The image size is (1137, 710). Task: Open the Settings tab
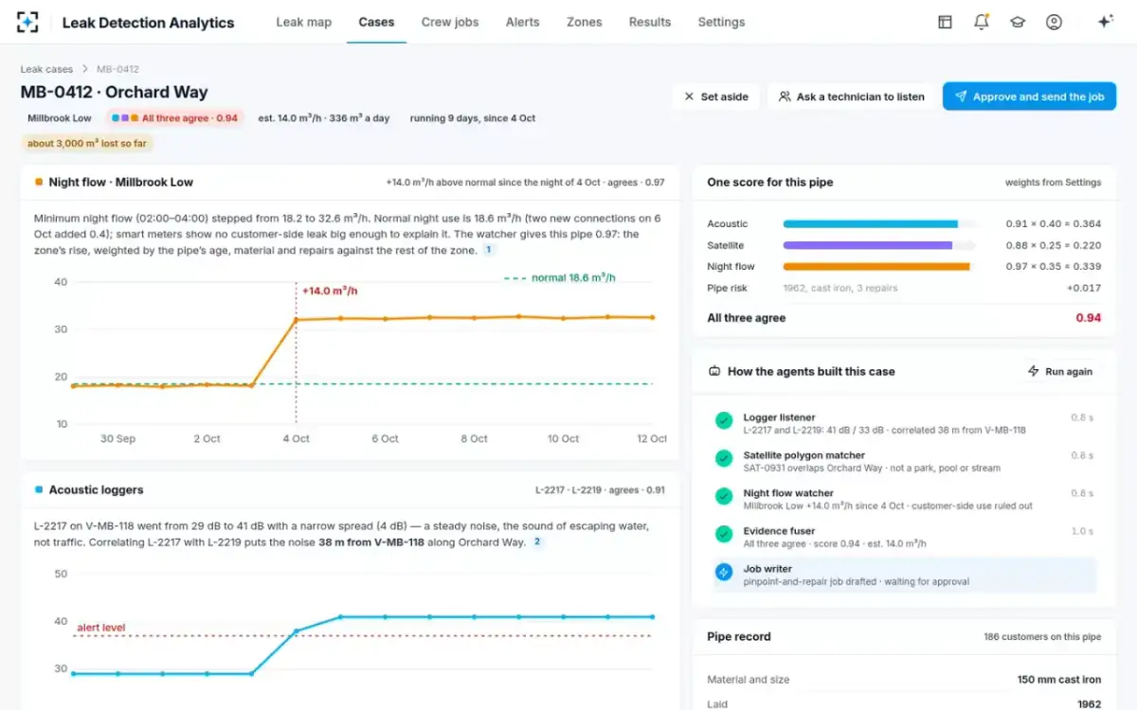(x=721, y=22)
